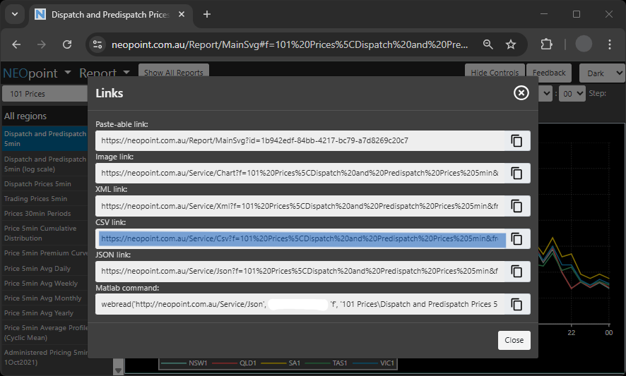The height and width of the screenshot is (376, 626).
Task: Copy the XML link to clipboard
Action: (516, 206)
